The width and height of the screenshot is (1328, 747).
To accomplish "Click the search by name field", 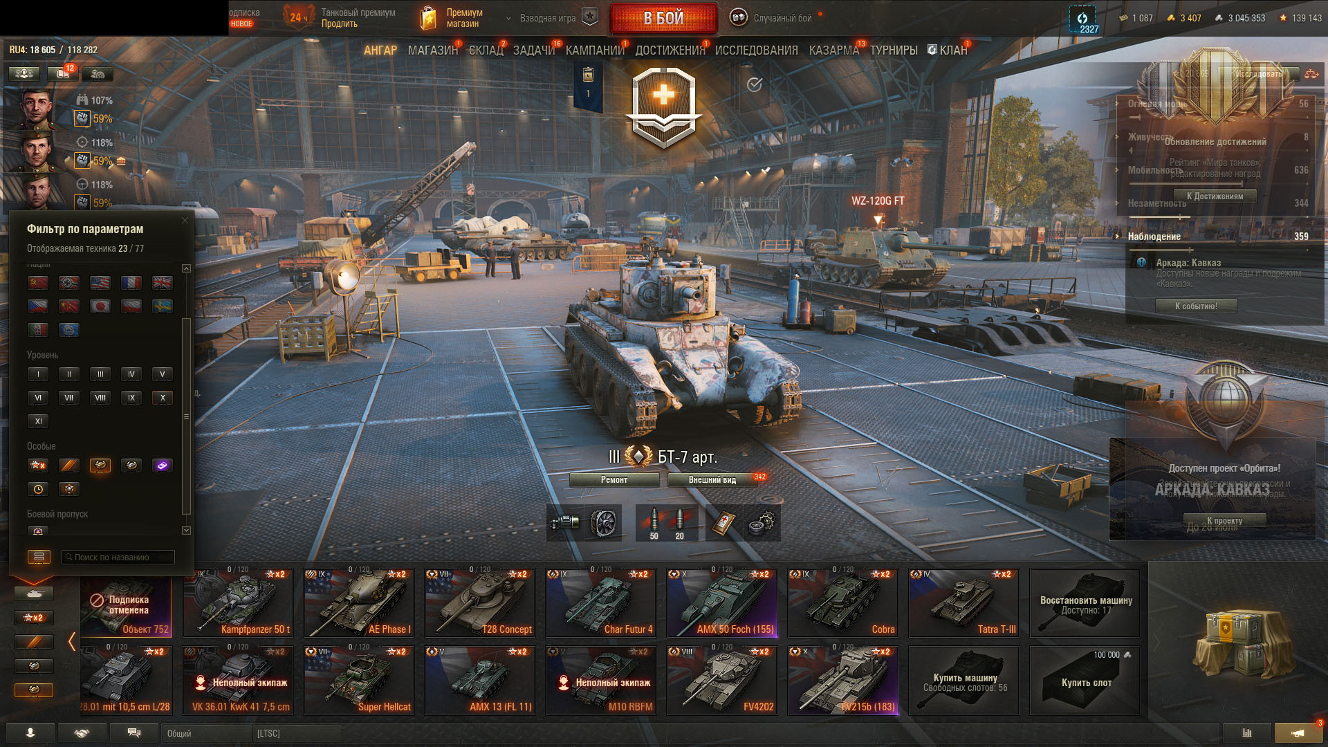I will [x=118, y=557].
